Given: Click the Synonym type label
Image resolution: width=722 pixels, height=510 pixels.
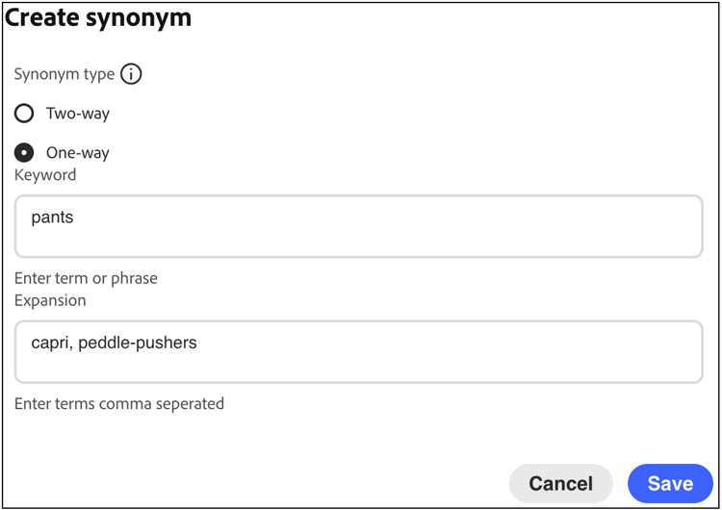Looking at the screenshot, I should pyautogui.click(x=64, y=74).
